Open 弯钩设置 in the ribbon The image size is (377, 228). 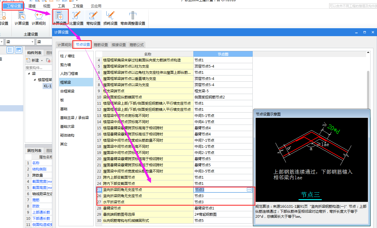point(93,18)
